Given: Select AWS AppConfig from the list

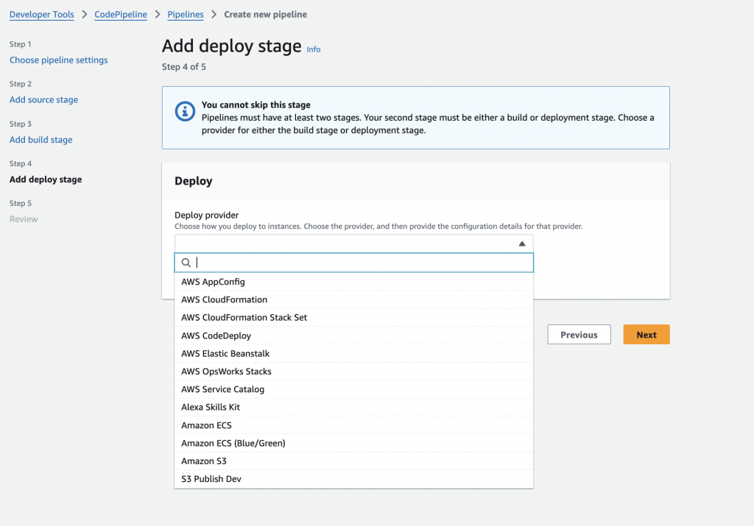Looking at the screenshot, I should click(214, 282).
